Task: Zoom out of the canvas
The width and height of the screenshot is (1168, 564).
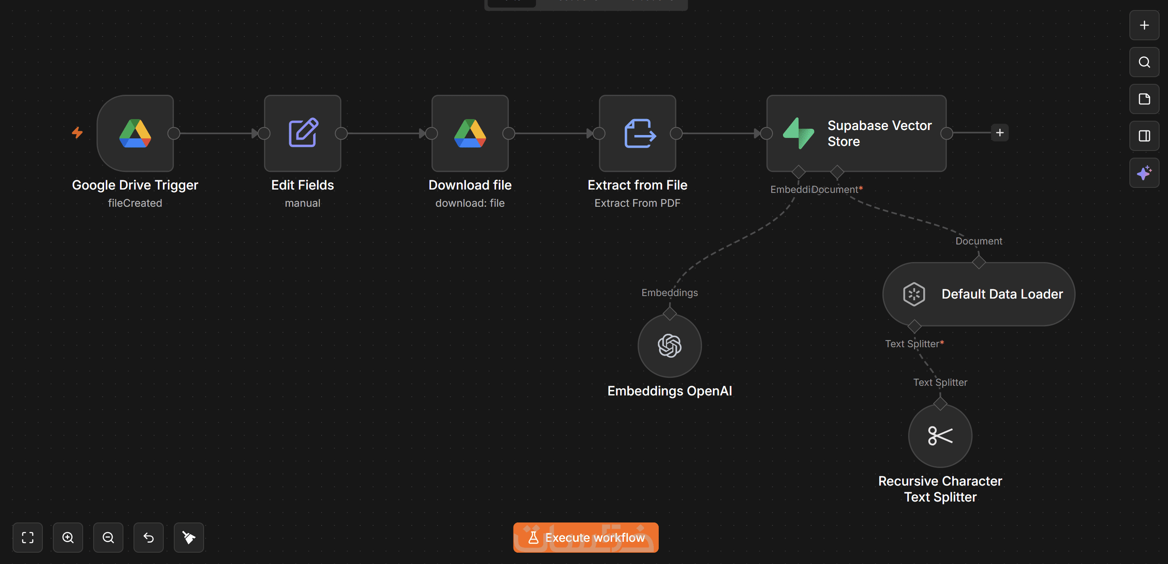Action: 108,538
